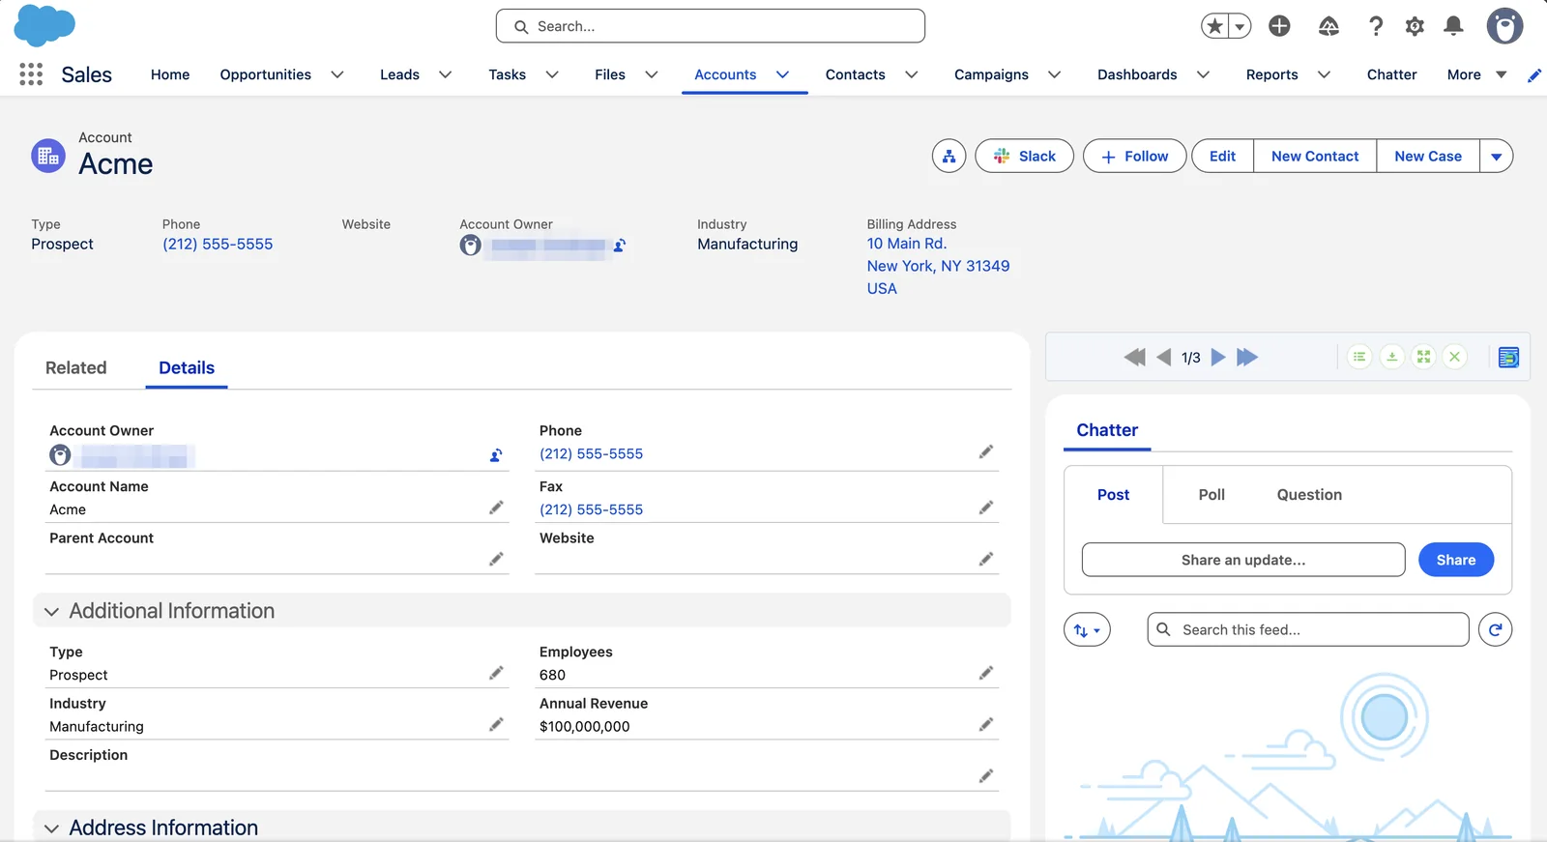Edit Annual Revenue pencil icon
Viewport: 1547px width, 842px height.
[986, 724]
